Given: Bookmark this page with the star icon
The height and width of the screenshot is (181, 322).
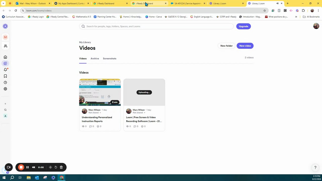Looking at the screenshot, I should 265,11.
